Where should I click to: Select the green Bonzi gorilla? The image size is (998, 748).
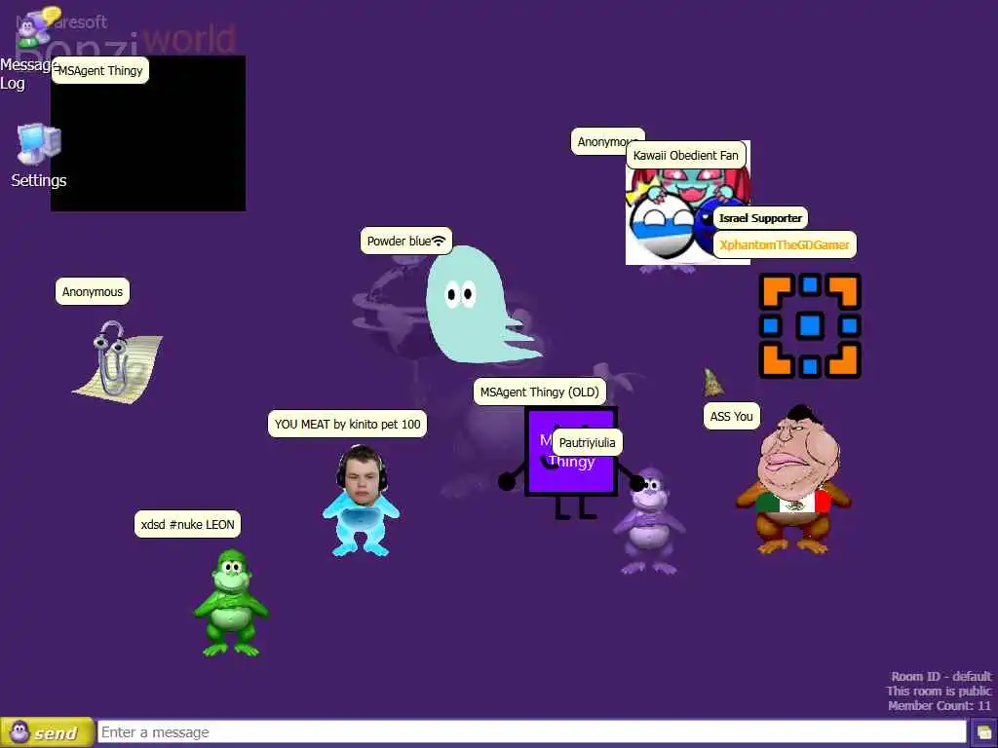coord(231,602)
